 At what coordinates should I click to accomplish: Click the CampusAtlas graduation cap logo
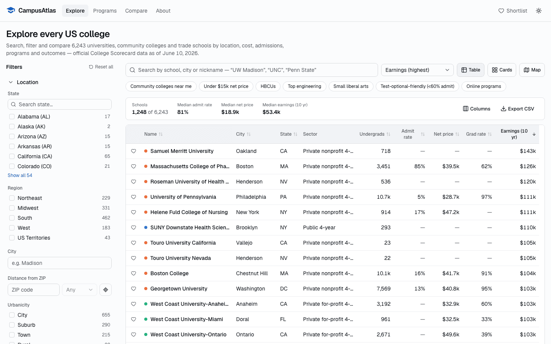pos(11,10)
